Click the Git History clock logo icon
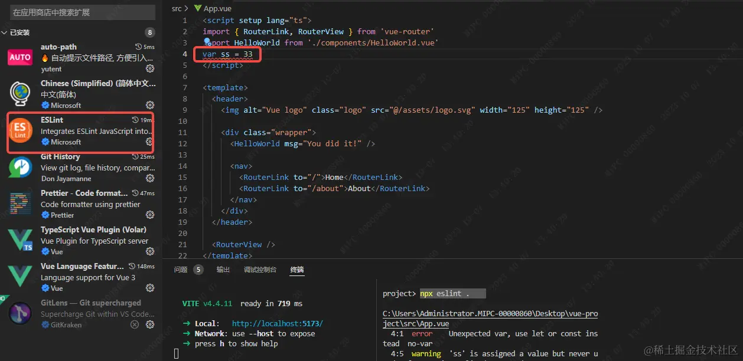This screenshot has width=743, height=361. coord(20,167)
